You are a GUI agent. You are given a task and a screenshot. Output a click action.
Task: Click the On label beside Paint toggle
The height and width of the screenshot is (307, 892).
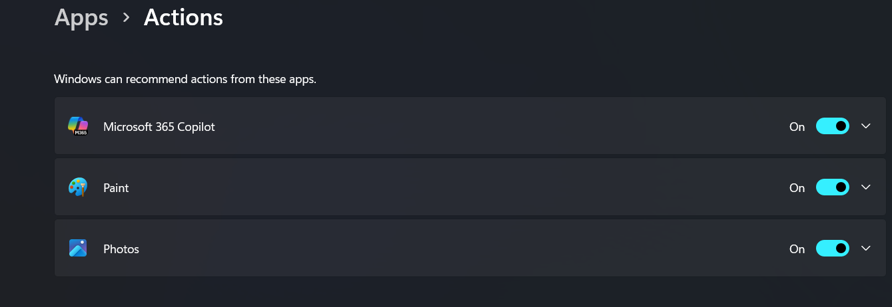point(797,188)
